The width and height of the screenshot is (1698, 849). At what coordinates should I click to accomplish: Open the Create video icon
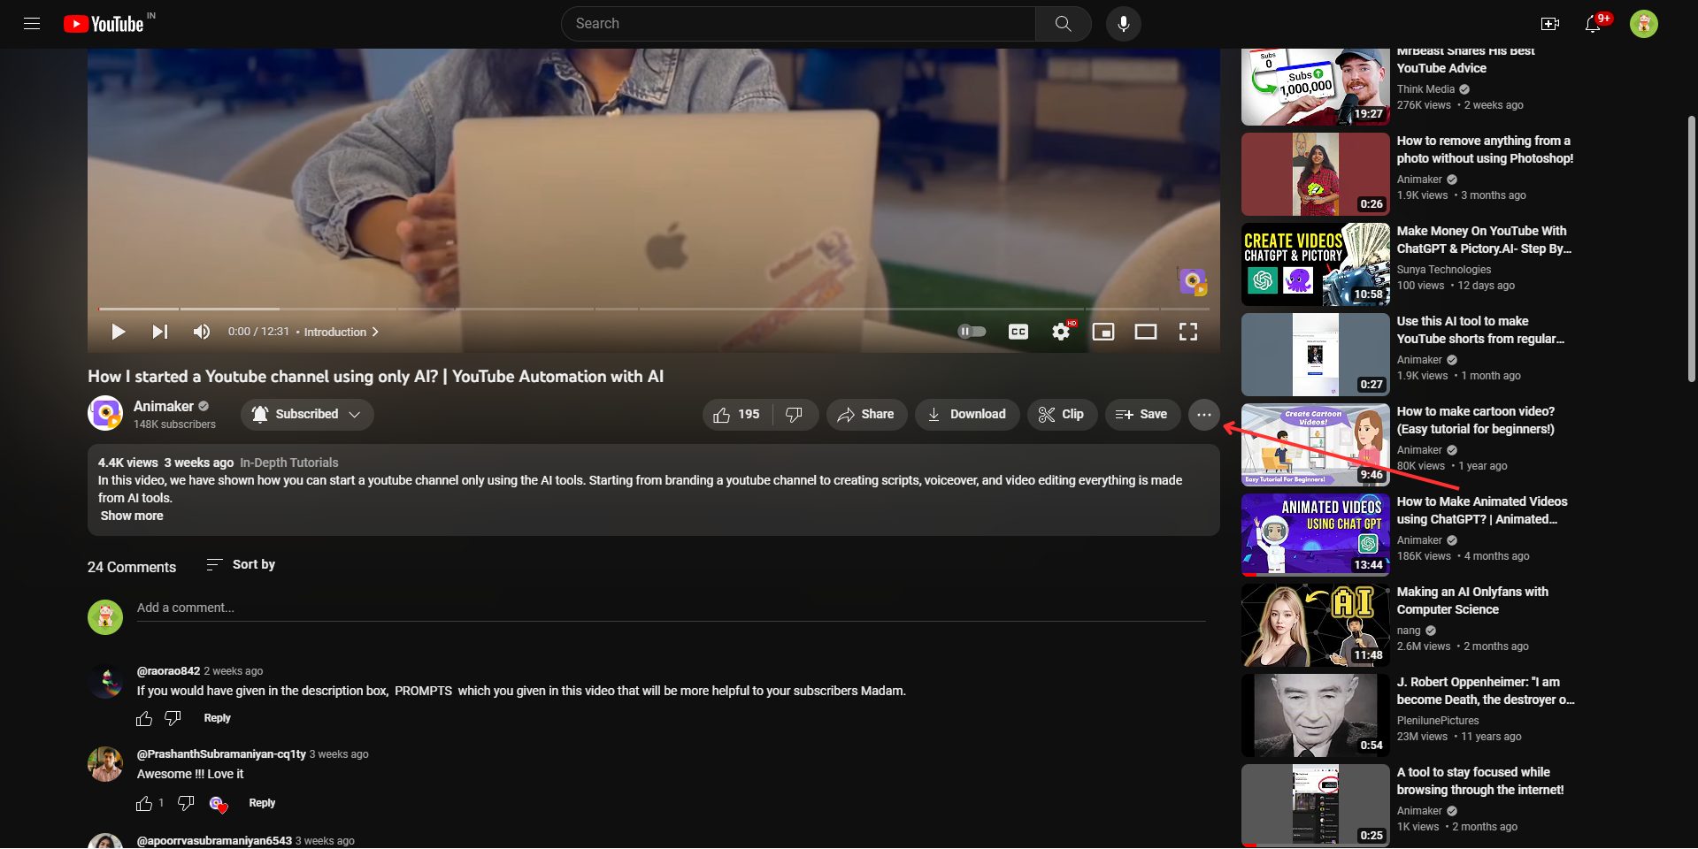click(x=1549, y=24)
